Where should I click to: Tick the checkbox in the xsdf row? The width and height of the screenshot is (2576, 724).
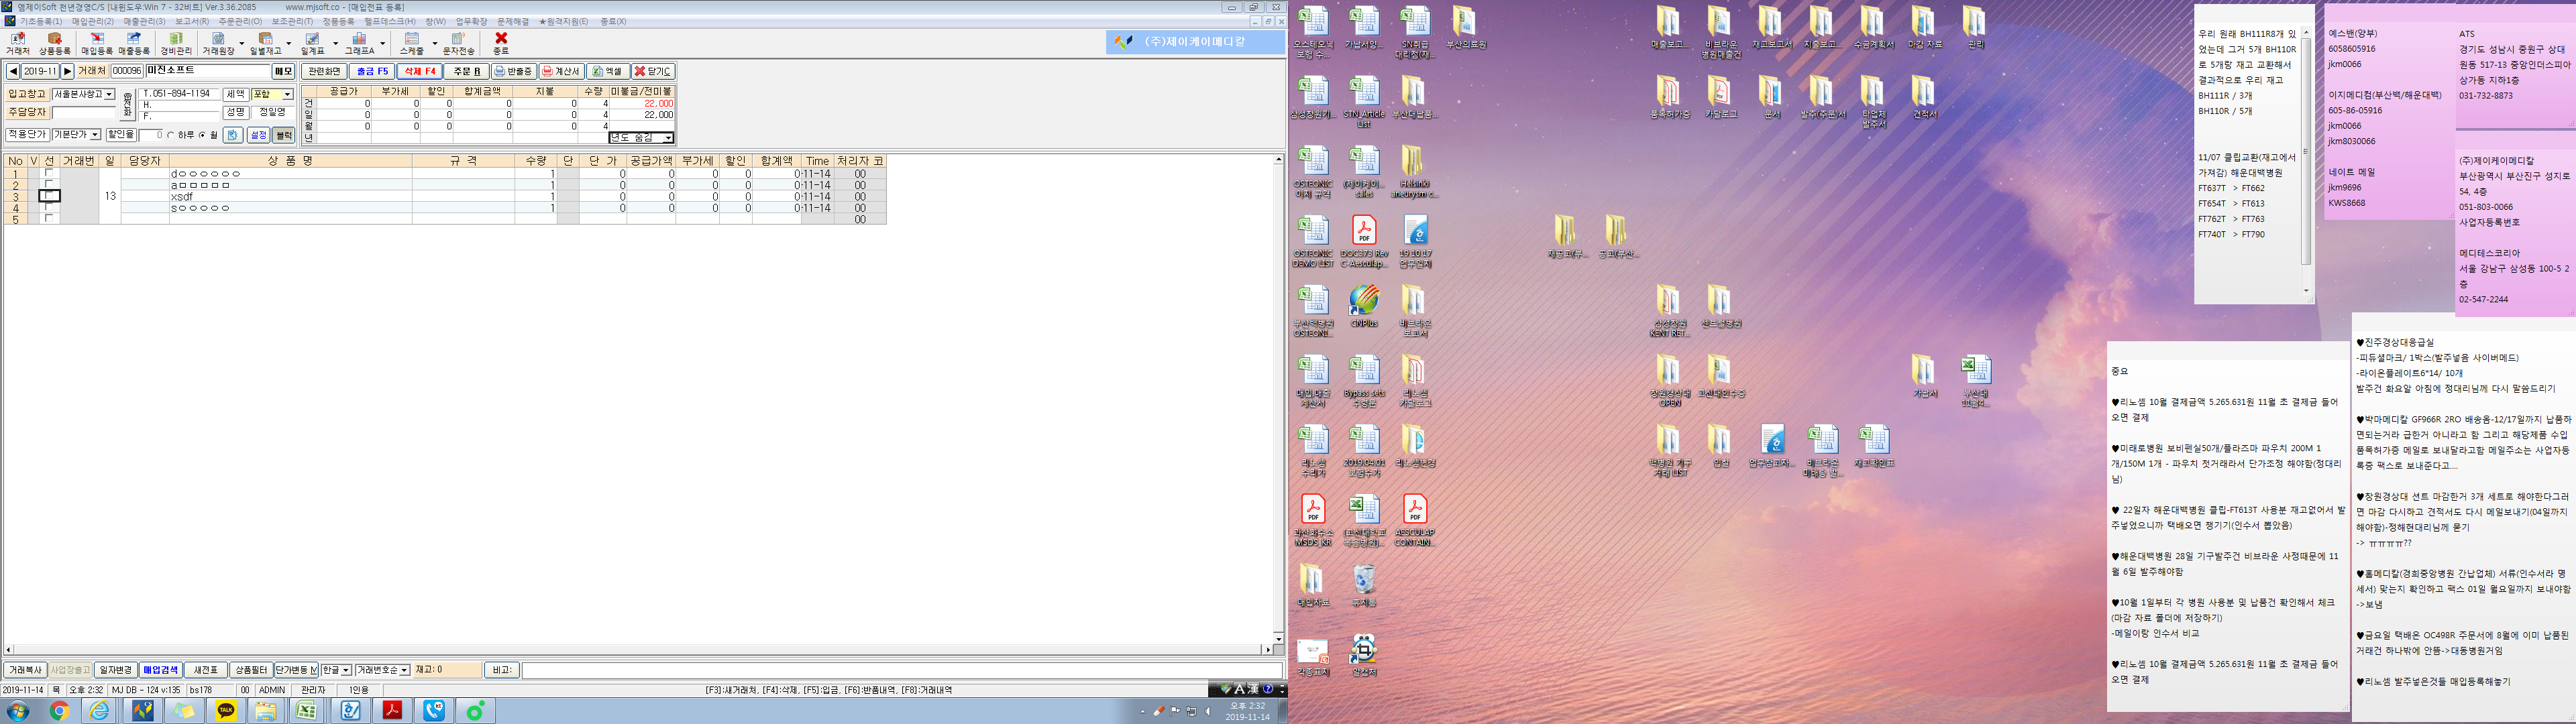tap(49, 196)
